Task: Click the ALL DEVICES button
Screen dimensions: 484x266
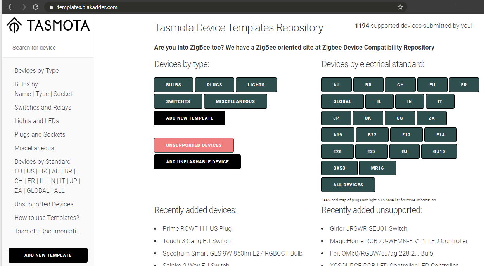Action: (348, 185)
